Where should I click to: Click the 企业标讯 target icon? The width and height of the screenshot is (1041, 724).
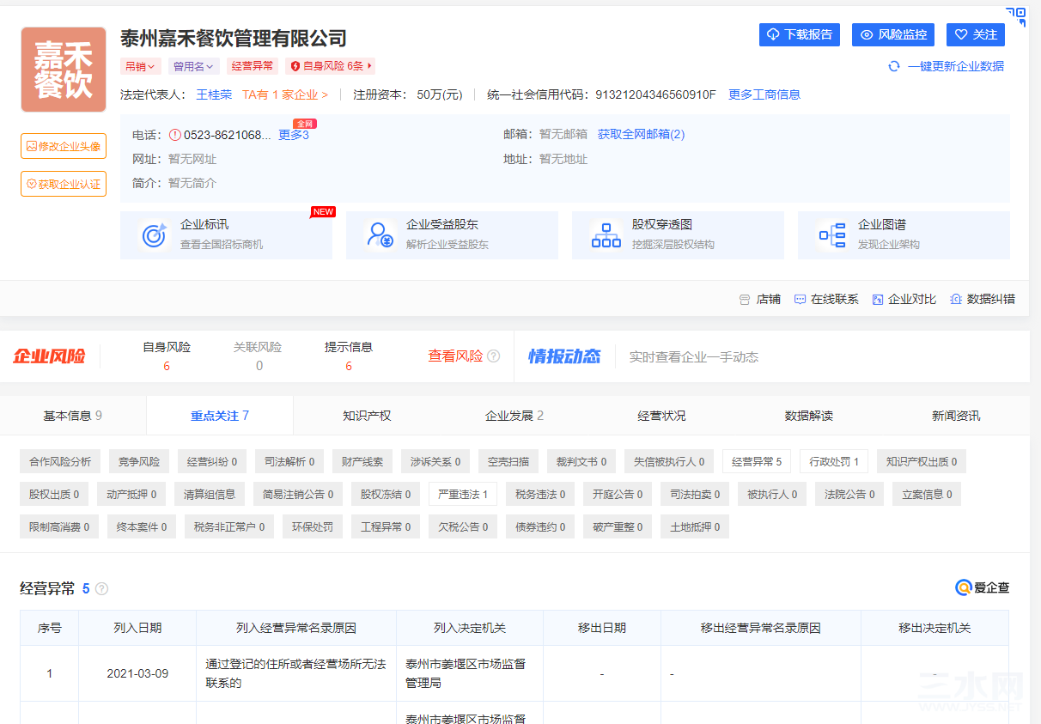pyautogui.click(x=155, y=235)
